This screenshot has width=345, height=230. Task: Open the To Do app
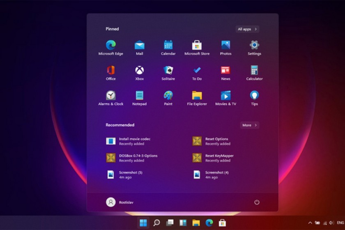click(197, 73)
